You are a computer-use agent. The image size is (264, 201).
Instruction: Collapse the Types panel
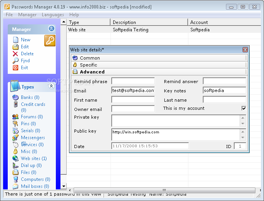pos(51,86)
